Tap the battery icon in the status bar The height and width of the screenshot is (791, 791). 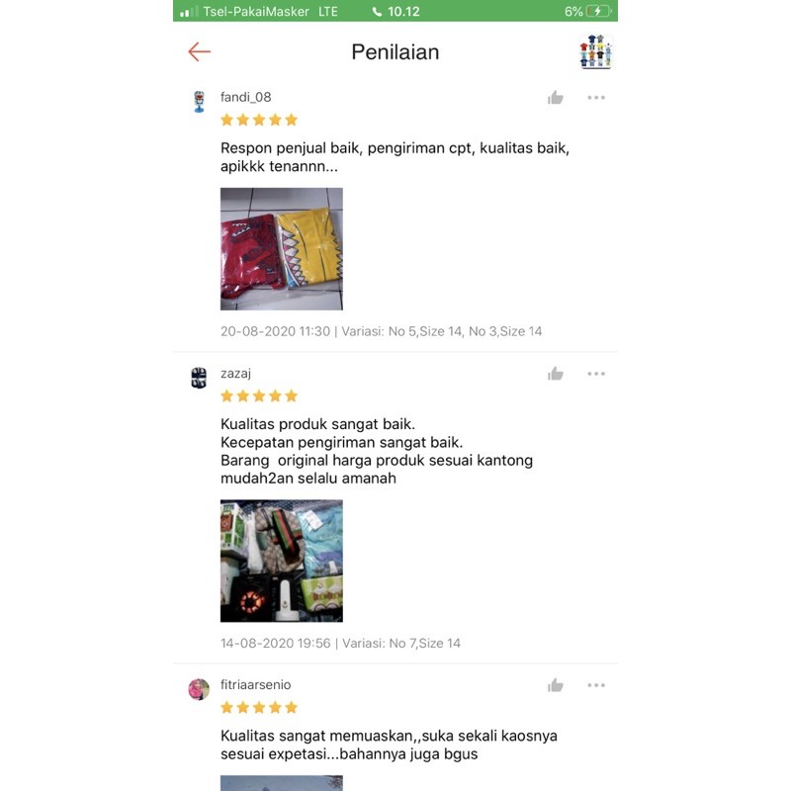[x=599, y=11]
